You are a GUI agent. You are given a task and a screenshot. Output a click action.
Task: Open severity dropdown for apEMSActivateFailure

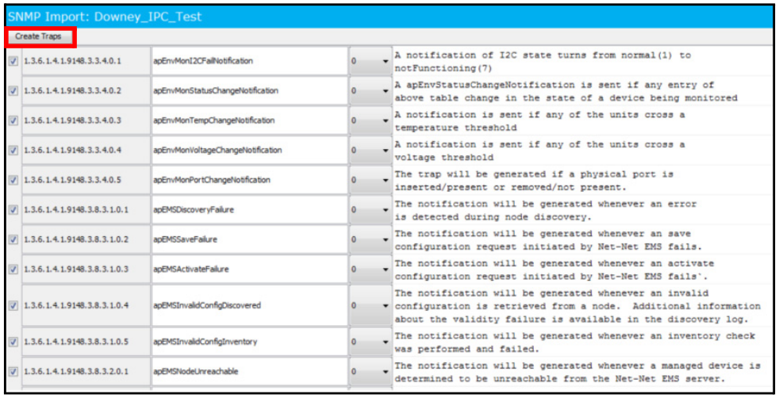click(x=370, y=270)
